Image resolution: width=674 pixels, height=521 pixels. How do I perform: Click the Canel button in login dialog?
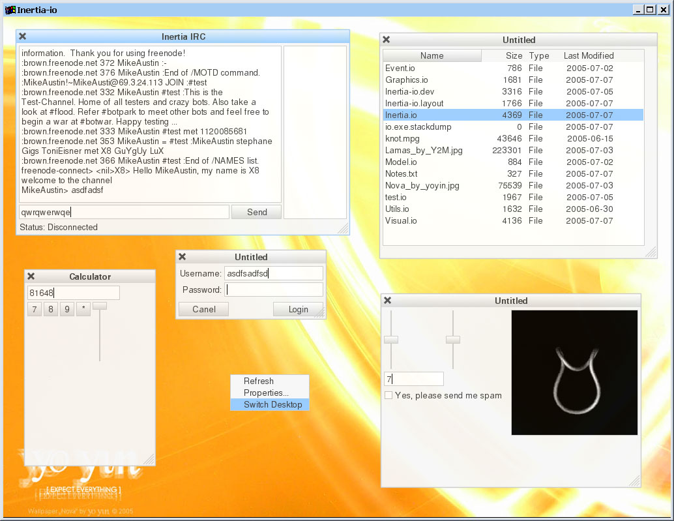pos(204,309)
